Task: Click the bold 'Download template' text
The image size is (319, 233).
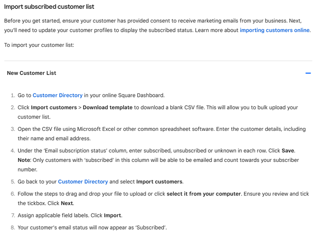Action: click(x=108, y=107)
